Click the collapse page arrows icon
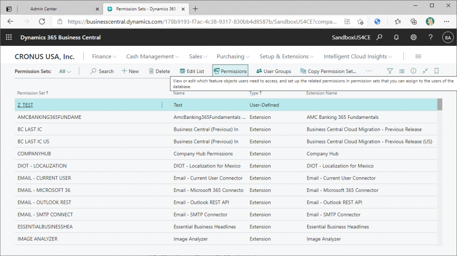This screenshot has width=457, height=256. click(x=425, y=71)
